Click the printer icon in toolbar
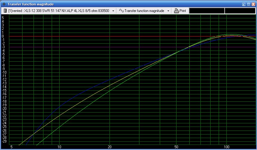 pos(176,11)
